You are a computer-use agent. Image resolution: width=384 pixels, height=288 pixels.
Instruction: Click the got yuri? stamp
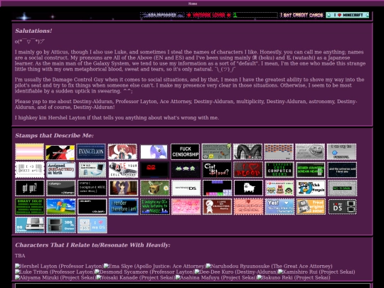30,188
